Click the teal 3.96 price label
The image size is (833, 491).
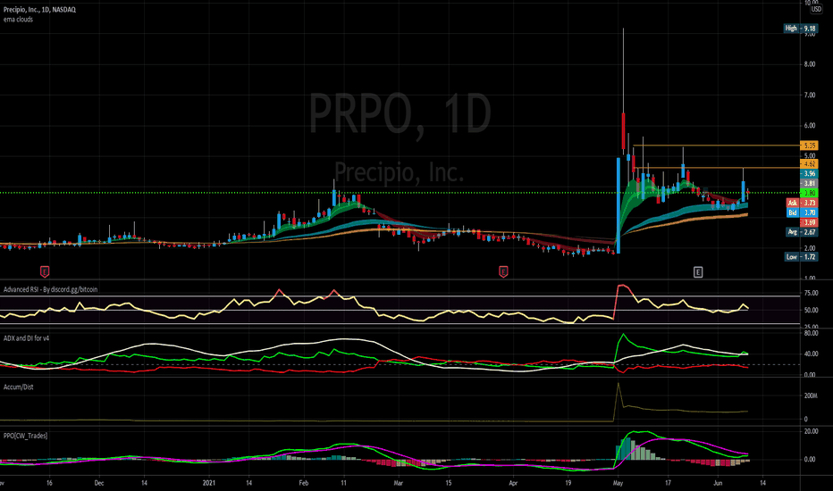coord(809,173)
